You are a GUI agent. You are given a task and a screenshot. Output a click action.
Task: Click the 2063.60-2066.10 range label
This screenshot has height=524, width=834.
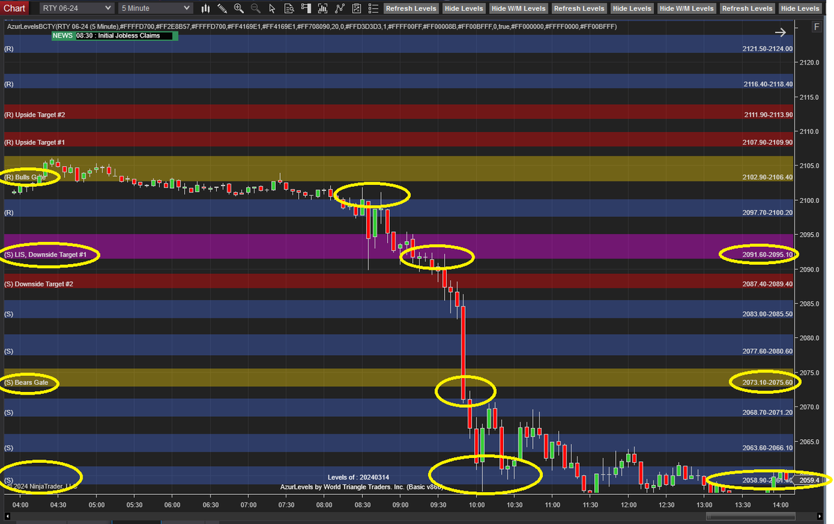point(767,448)
